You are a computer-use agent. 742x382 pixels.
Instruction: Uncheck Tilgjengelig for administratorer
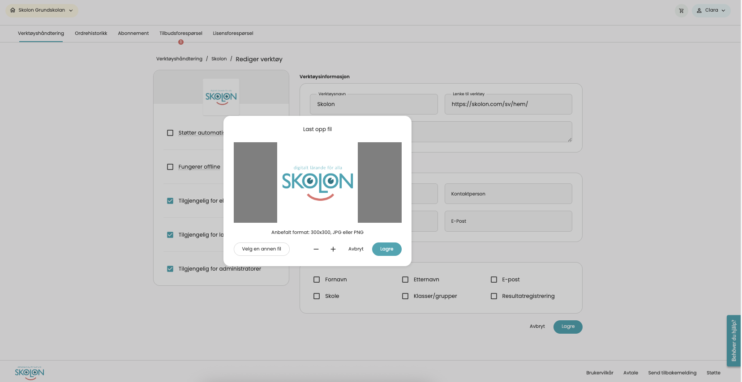pos(170,269)
